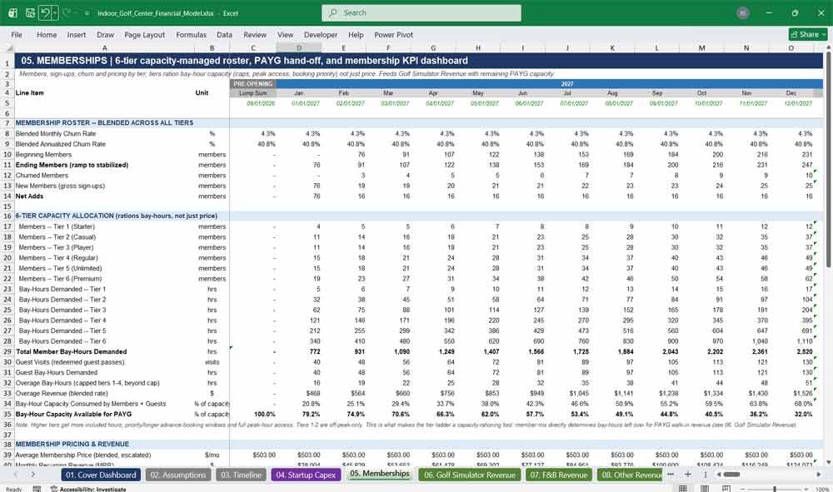
Task: Click previous sheet navigation arrow
Action: pos(16,475)
